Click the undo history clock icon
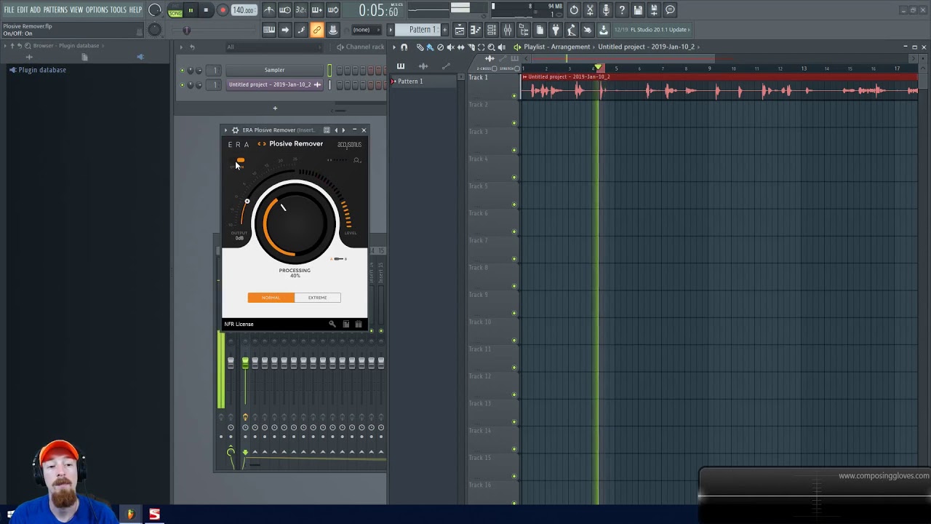Image resolution: width=931 pixels, height=524 pixels. click(x=574, y=10)
